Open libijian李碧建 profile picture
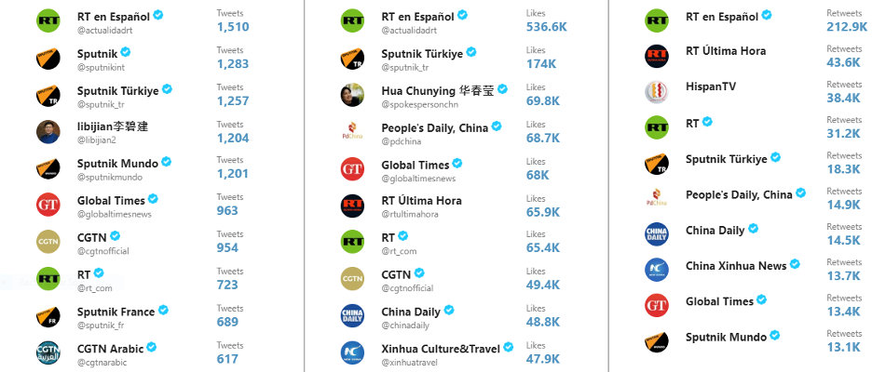872x372 pixels. click(48, 131)
